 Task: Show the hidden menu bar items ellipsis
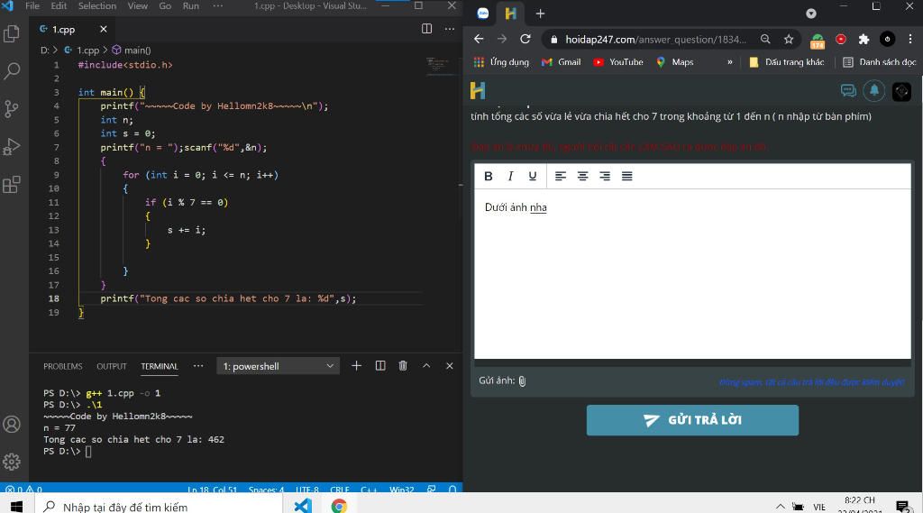point(218,6)
